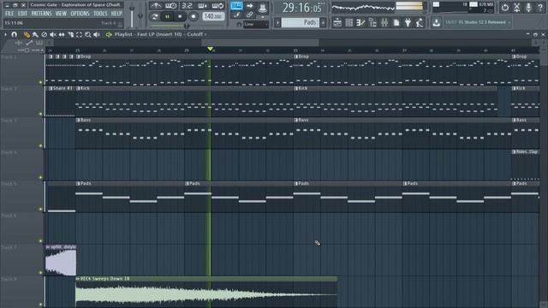The width and height of the screenshot is (548, 308).
Task: Select the Delete tool in playlist toolbar
Action: pos(44,34)
